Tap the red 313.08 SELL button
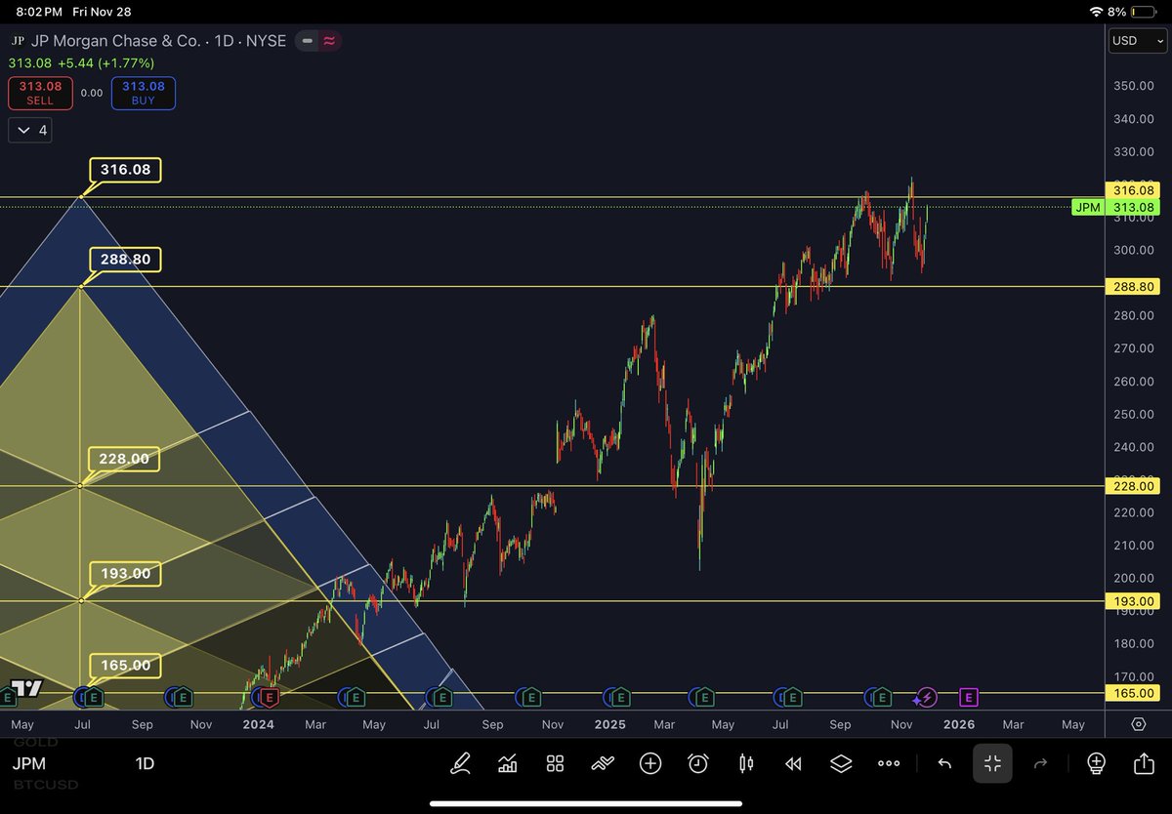This screenshot has width=1172, height=814. [x=40, y=93]
